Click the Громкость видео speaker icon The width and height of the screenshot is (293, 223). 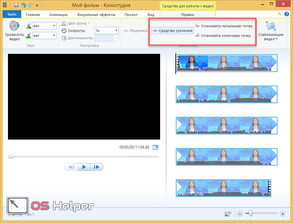click(x=15, y=26)
